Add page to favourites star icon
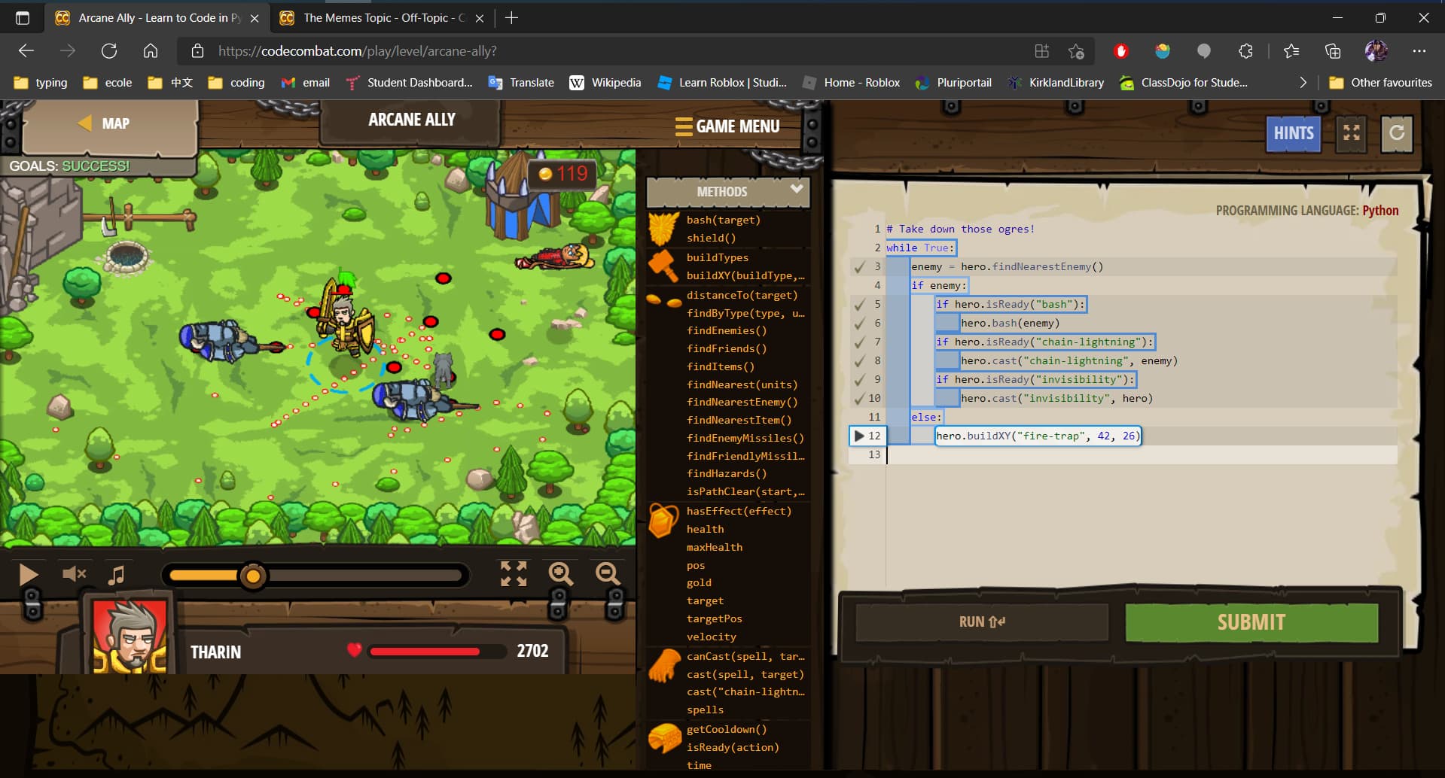This screenshot has height=778, width=1445. click(1076, 51)
